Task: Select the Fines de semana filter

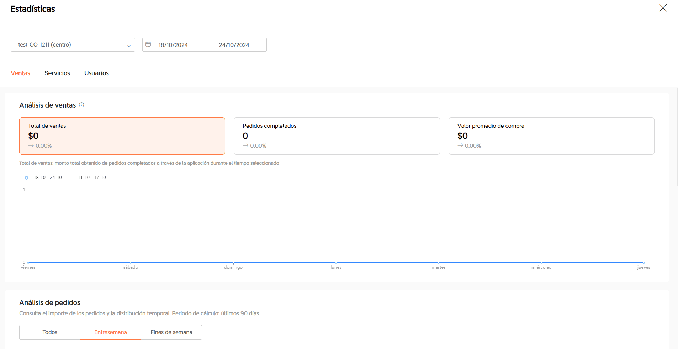Action: (171, 332)
